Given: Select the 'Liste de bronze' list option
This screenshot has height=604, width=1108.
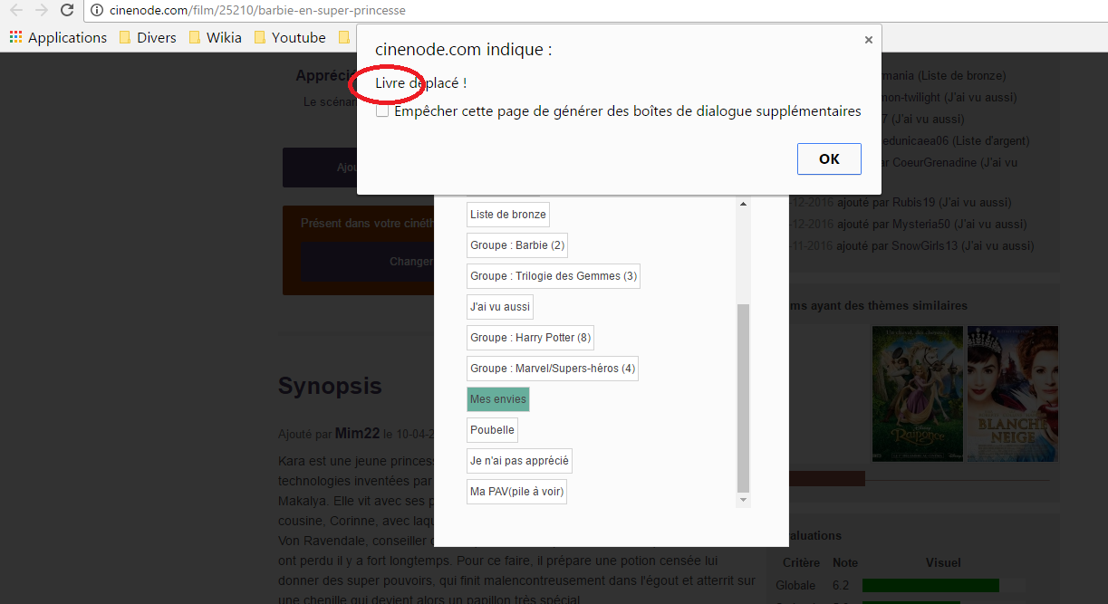Looking at the screenshot, I should (507, 215).
